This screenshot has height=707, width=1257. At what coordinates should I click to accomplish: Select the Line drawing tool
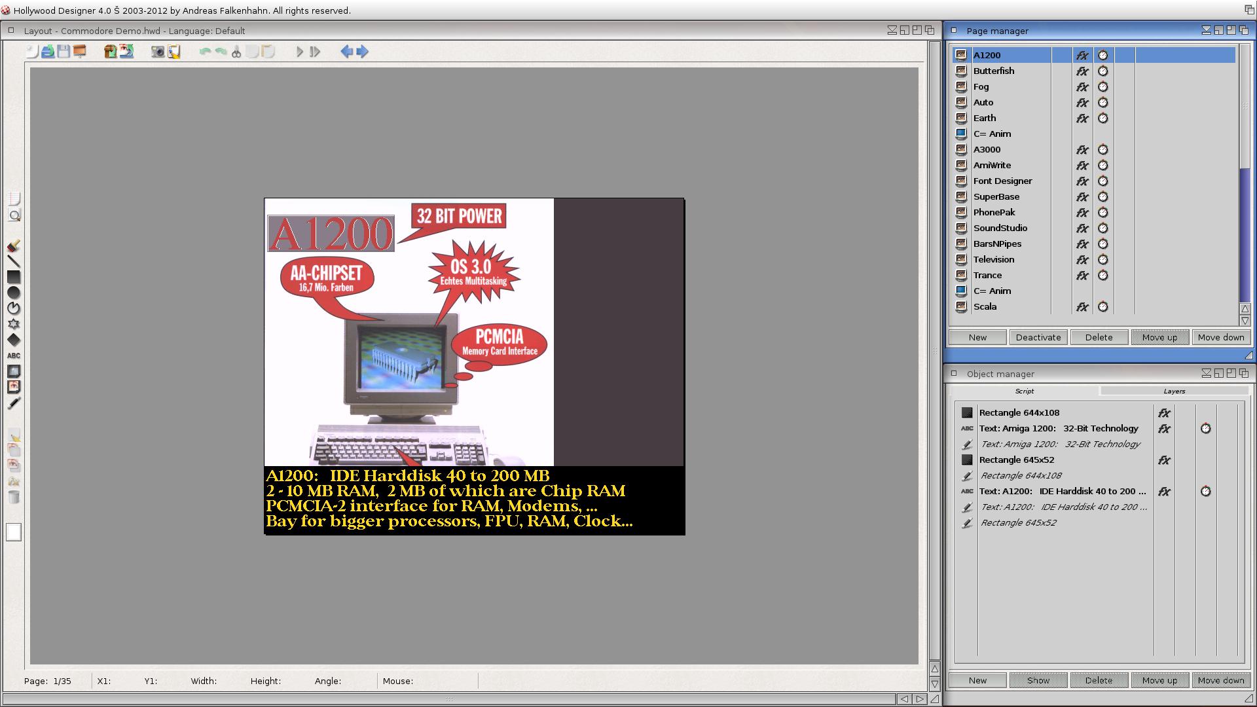[14, 261]
